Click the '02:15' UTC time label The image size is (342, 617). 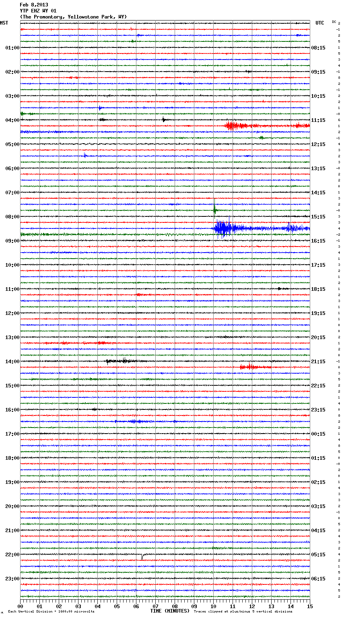(x=318, y=482)
